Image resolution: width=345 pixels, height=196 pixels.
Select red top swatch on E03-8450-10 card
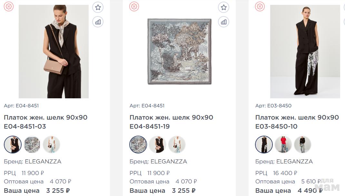point(283,144)
